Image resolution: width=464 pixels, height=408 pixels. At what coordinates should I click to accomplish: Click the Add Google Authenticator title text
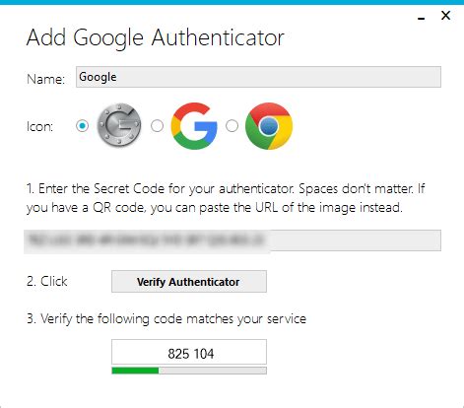155,37
